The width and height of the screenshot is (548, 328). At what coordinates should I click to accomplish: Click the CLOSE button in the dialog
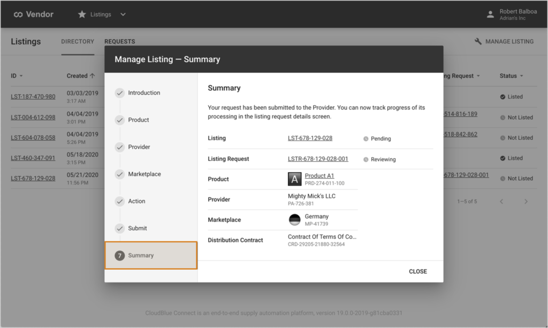pos(418,271)
